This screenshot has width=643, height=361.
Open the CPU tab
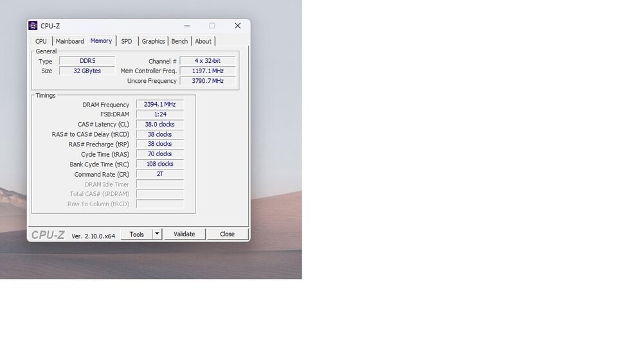(x=41, y=41)
